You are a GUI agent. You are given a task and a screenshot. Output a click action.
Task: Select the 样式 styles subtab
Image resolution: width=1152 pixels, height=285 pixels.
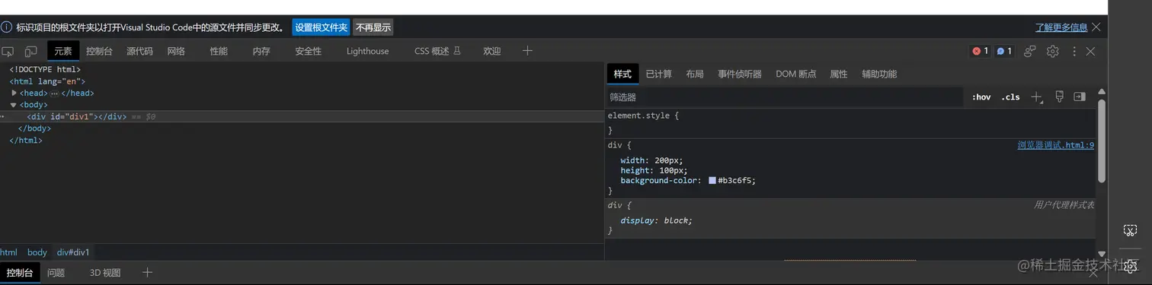pos(622,74)
